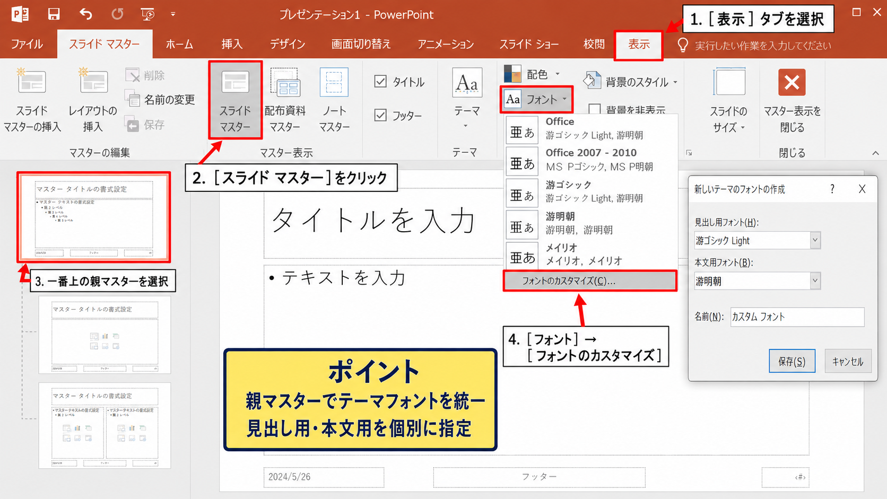Collapse the ribbon with the chevron
This screenshot has height=499, width=887.
pyautogui.click(x=875, y=153)
